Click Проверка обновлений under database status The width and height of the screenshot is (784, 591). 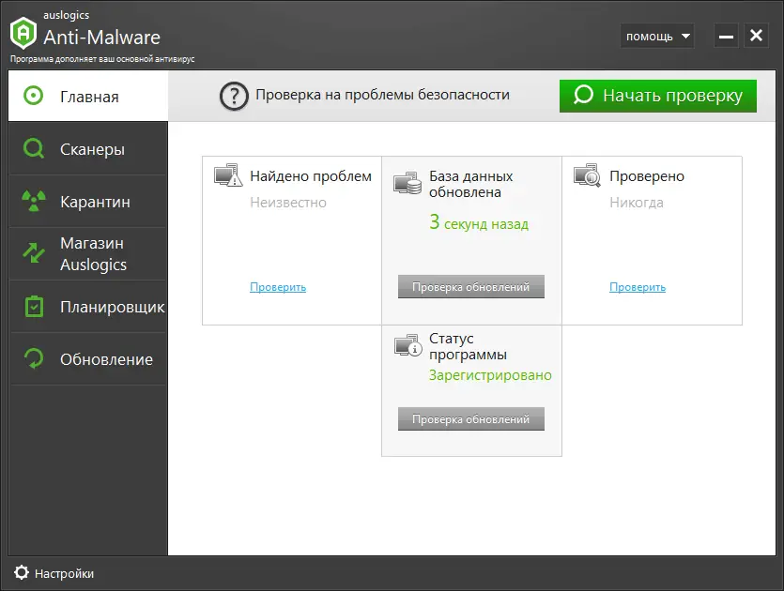click(471, 286)
